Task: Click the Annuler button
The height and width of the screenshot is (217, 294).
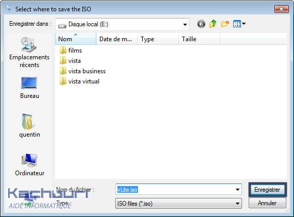Action: coord(267,203)
